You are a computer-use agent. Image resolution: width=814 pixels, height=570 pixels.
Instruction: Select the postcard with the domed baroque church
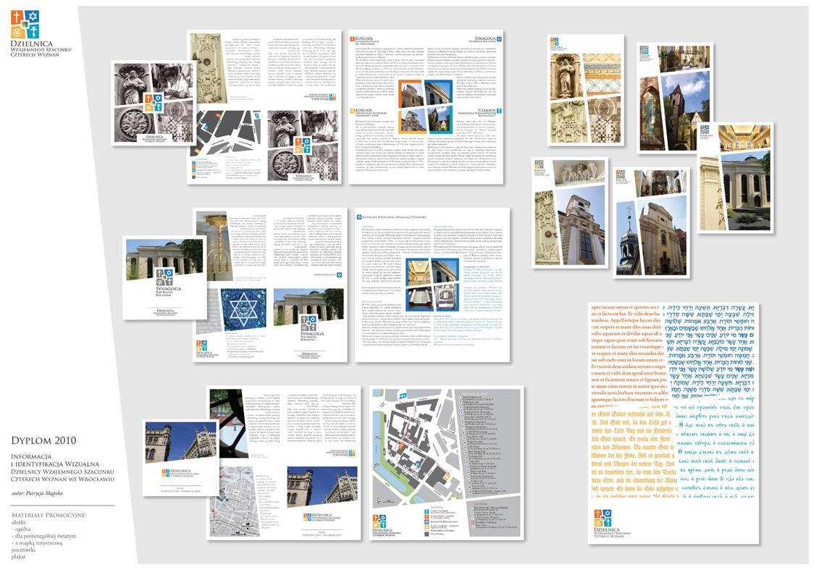coord(651,222)
